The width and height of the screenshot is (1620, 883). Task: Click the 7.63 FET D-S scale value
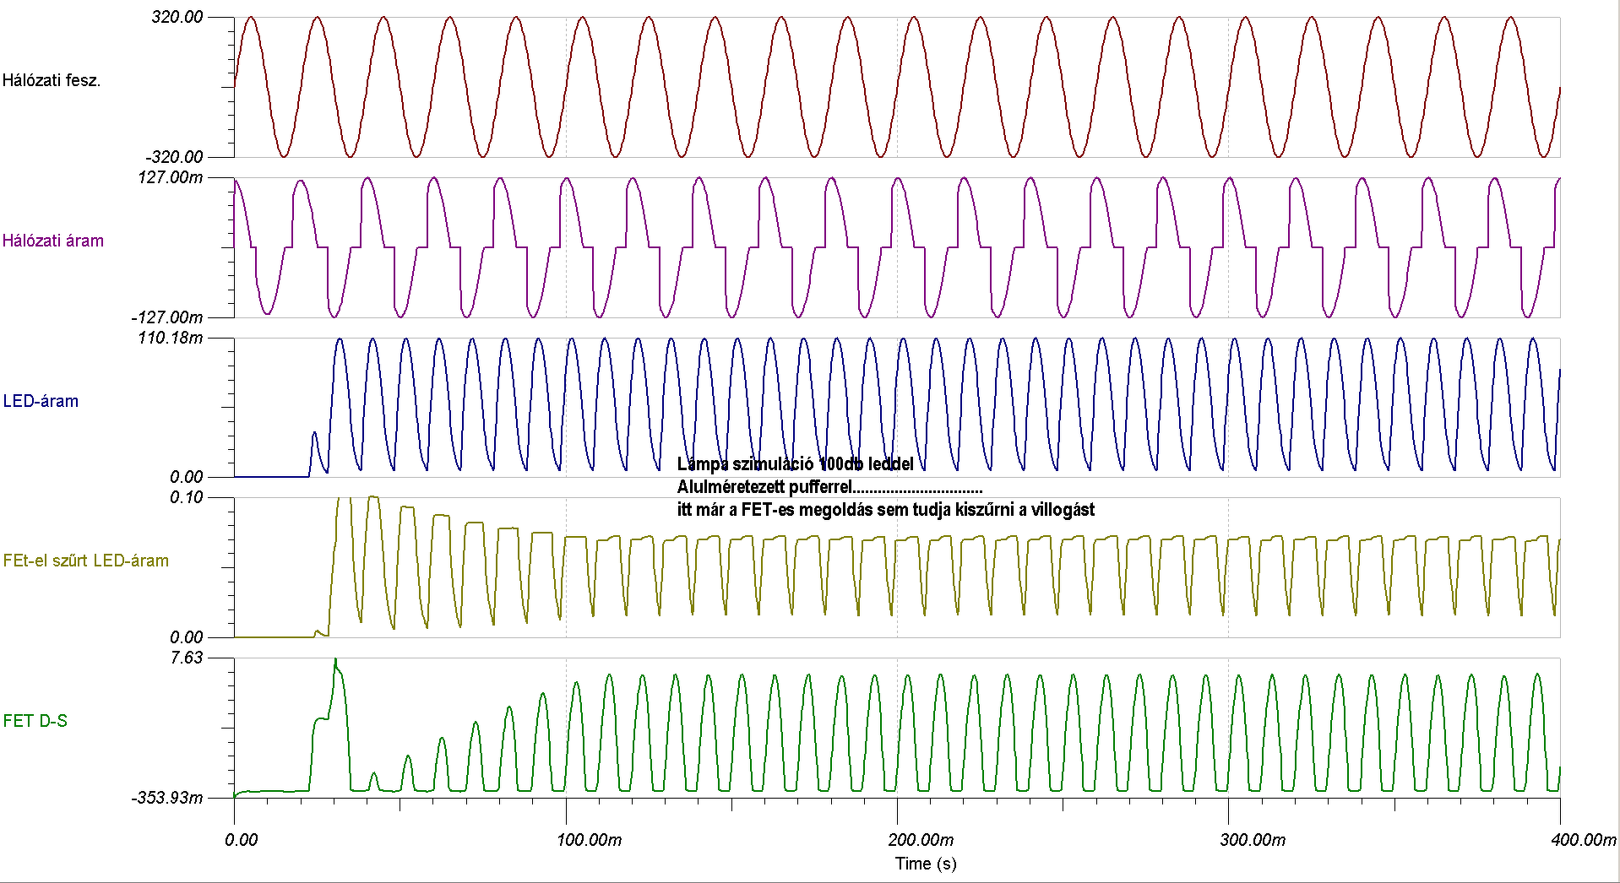point(187,658)
